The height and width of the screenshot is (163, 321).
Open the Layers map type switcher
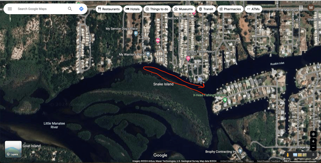[x=13, y=149]
